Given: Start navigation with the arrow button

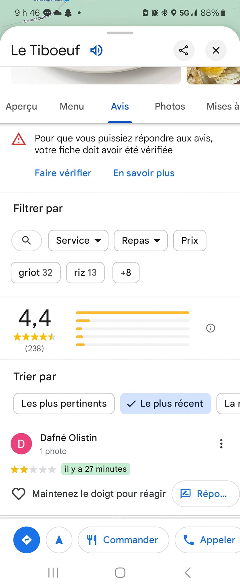Looking at the screenshot, I should point(59,540).
